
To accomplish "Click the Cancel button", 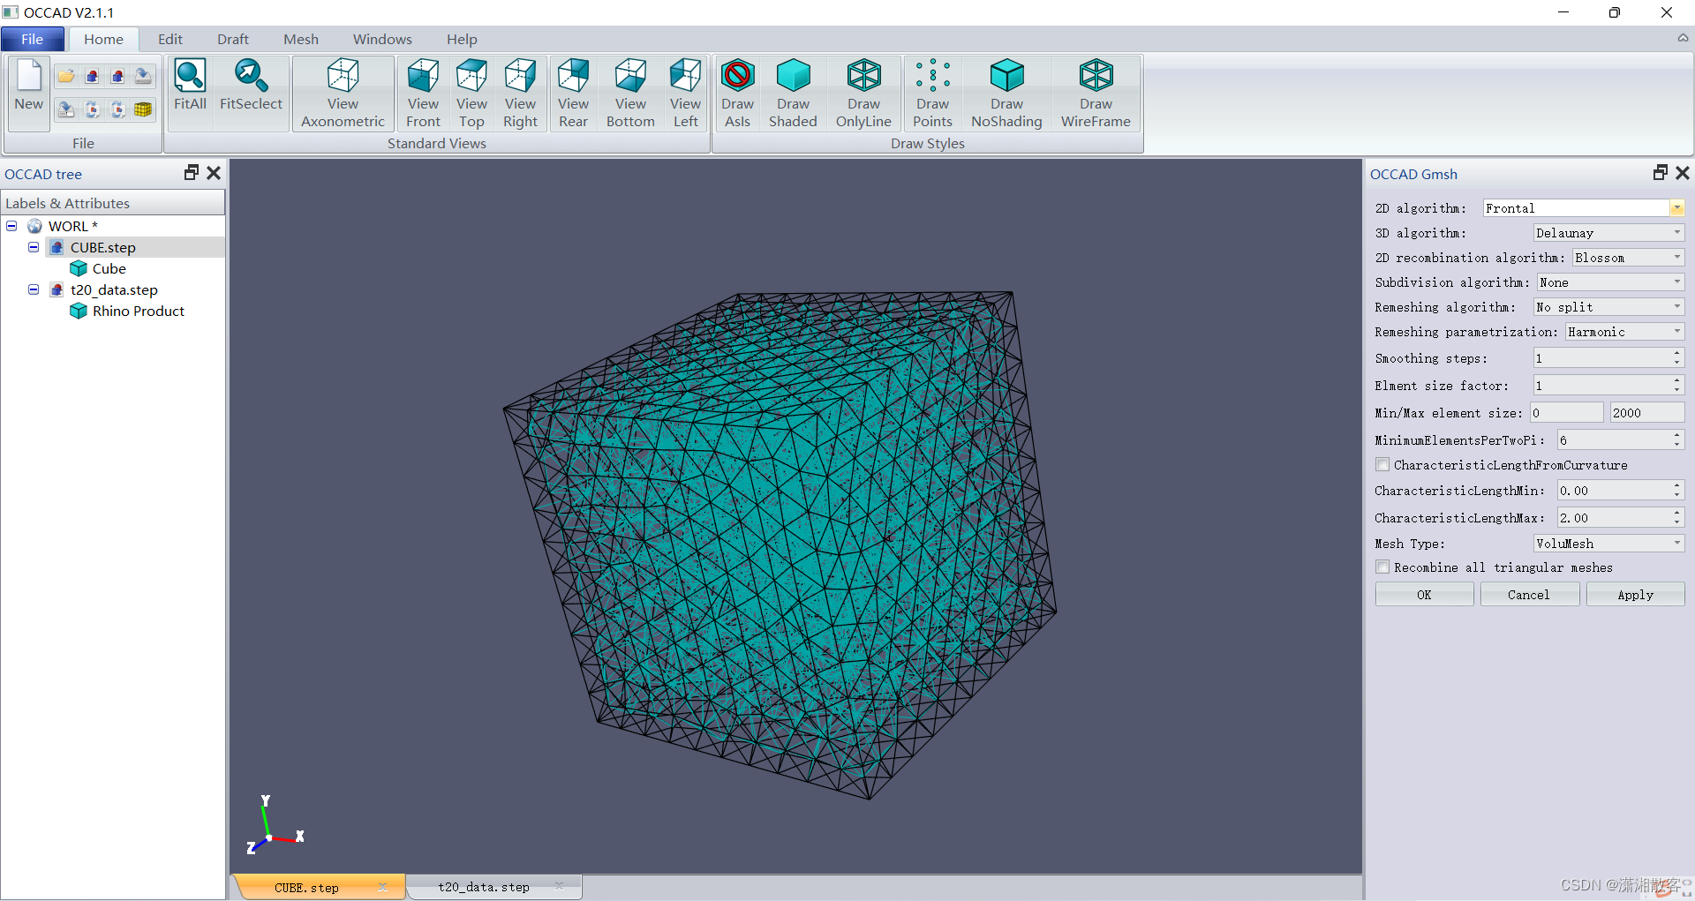I will pos(1529,595).
